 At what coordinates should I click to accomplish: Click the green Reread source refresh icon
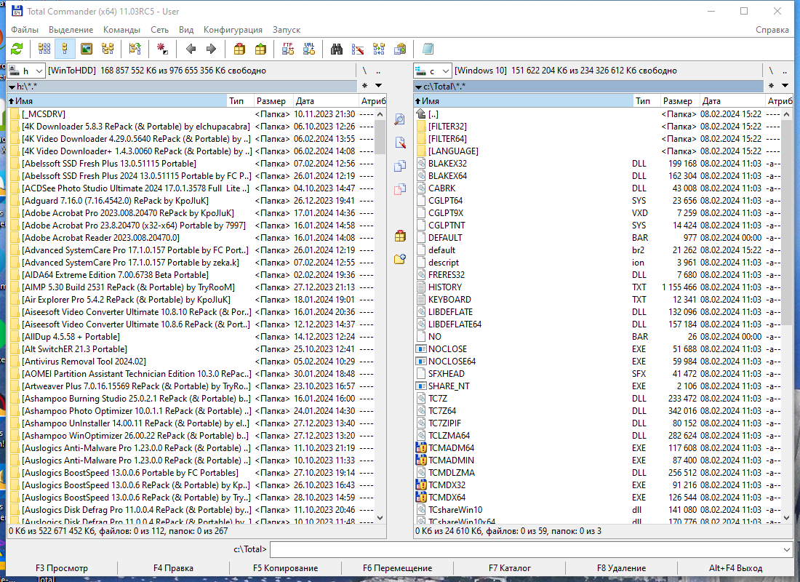pyautogui.click(x=17, y=49)
